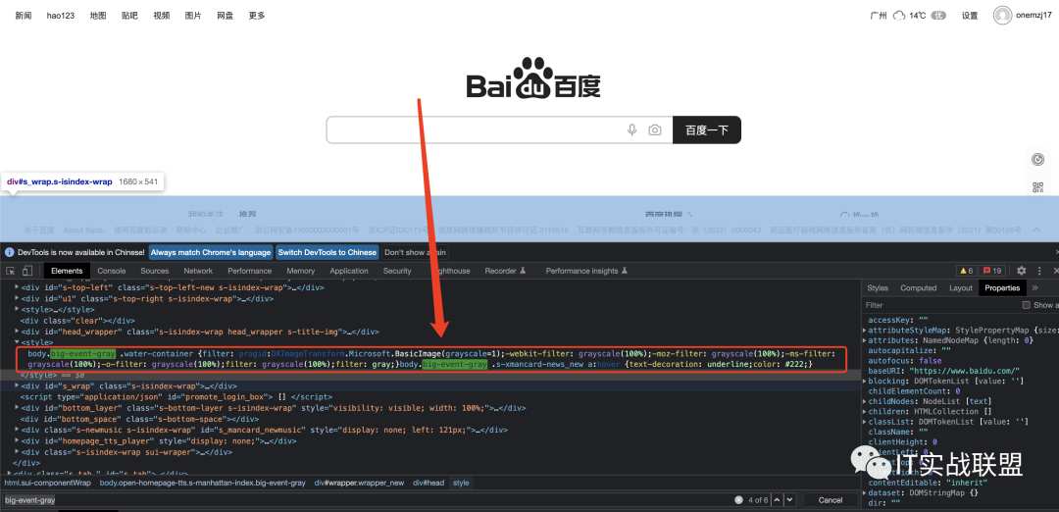
Task: Open the 新闻 link
Action: 24,16
